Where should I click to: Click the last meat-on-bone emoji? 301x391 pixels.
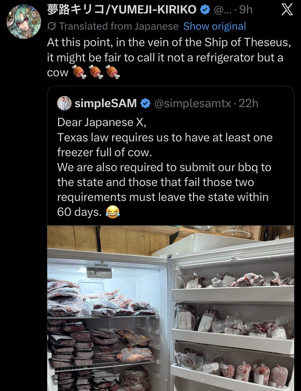click(113, 73)
